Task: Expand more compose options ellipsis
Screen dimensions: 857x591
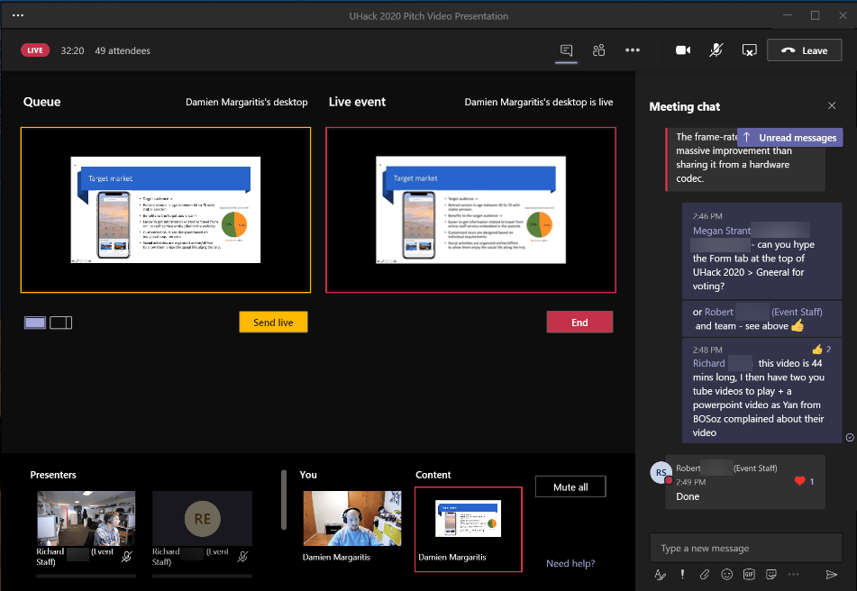Action: click(794, 574)
